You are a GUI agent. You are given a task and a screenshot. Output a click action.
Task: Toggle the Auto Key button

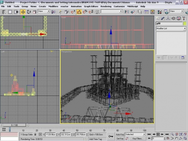120,134
